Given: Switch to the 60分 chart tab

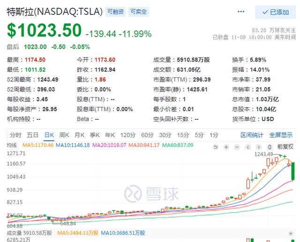Looking at the screenshot, I should [147, 135].
